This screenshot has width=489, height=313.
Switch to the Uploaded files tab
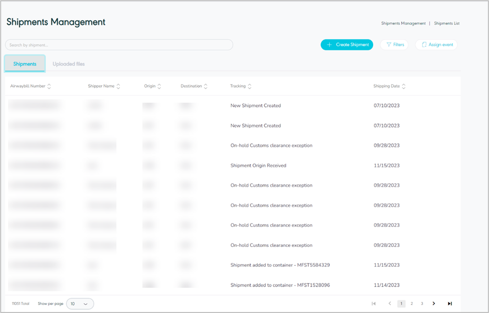pyautogui.click(x=68, y=64)
